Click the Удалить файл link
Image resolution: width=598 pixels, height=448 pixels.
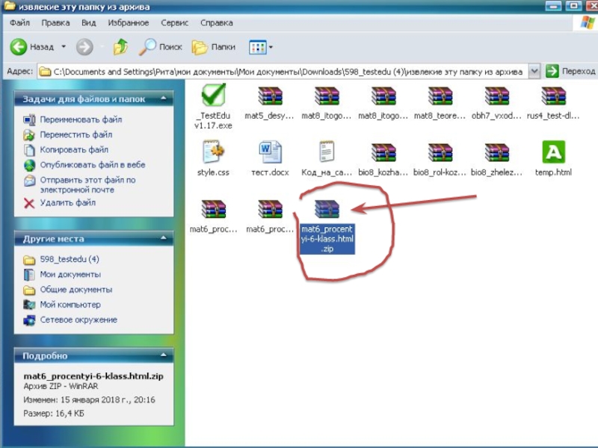click(67, 202)
